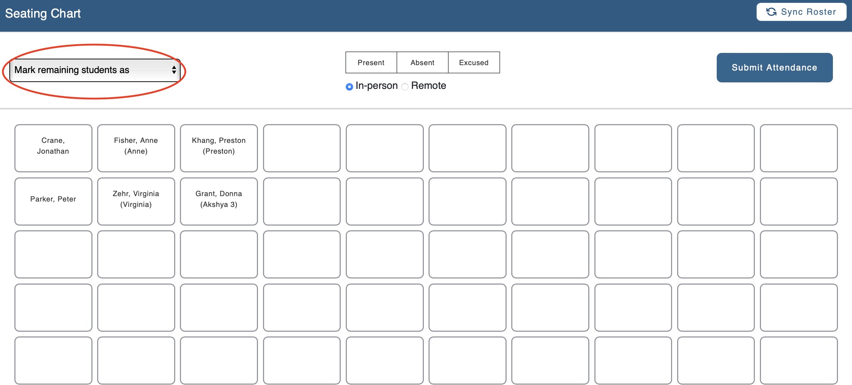Select the last empty seat in top row
This screenshot has width=852, height=385.
pyautogui.click(x=798, y=148)
